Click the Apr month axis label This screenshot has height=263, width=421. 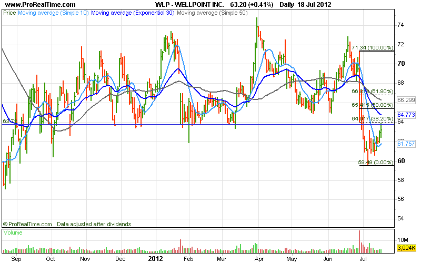(x=259, y=259)
